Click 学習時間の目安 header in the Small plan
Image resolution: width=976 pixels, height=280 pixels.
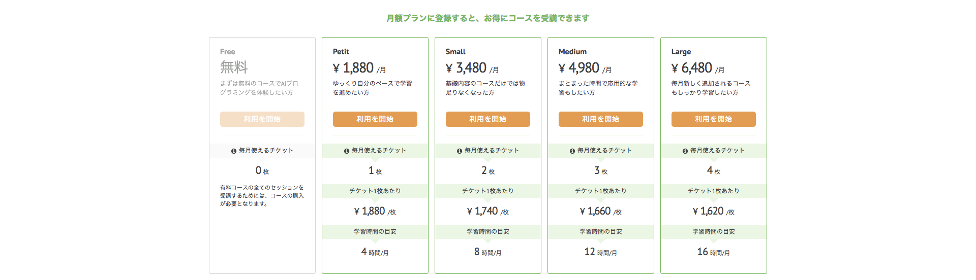488,232
